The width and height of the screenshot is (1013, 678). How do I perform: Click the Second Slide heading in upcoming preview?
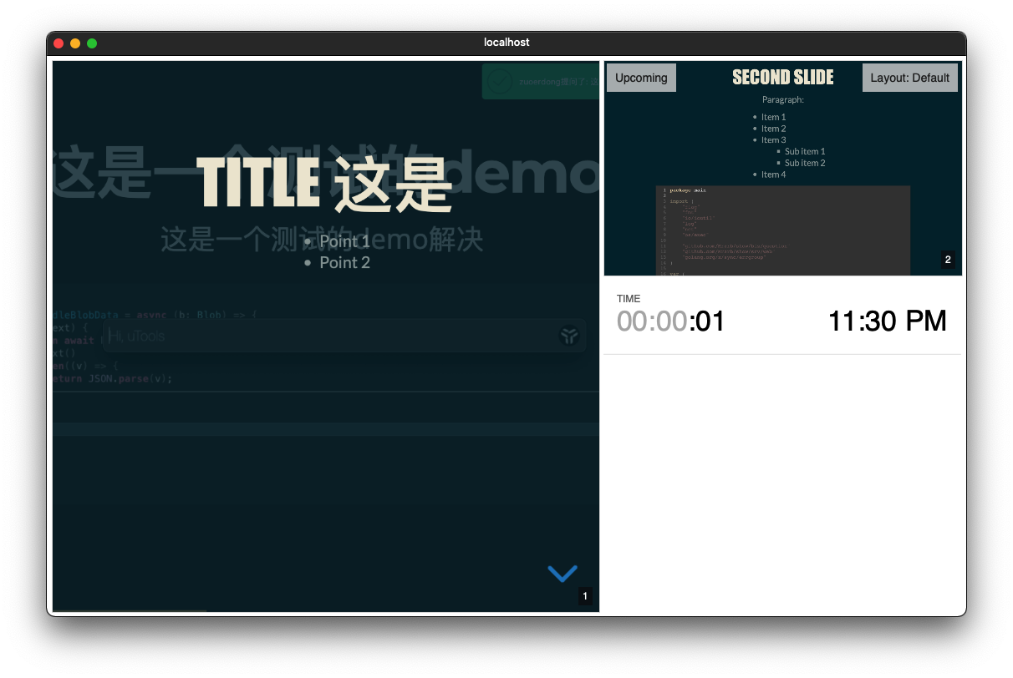(x=782, y=78)
